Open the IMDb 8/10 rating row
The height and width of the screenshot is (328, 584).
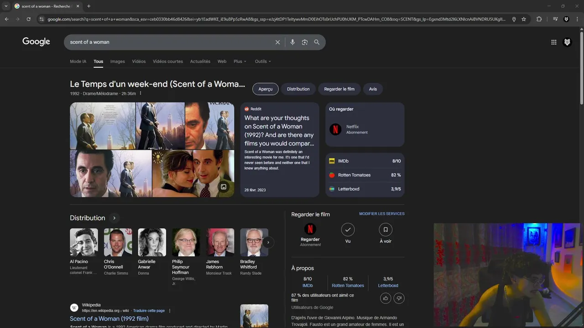point(365,161)
